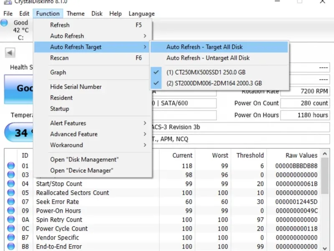Select the Reallocated Sectors Count row name

click(73, 193)
